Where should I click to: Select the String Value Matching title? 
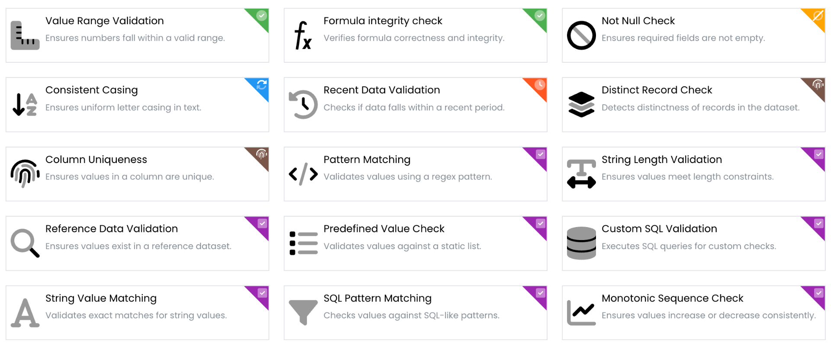coord(101,298)
